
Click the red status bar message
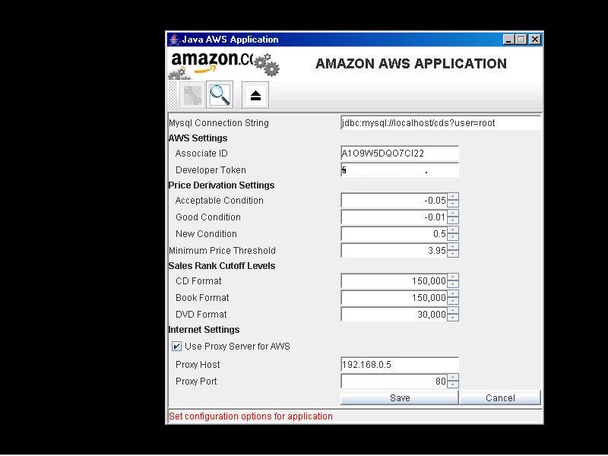pos(251,416)
